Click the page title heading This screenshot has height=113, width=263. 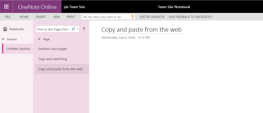pos(141,29)
